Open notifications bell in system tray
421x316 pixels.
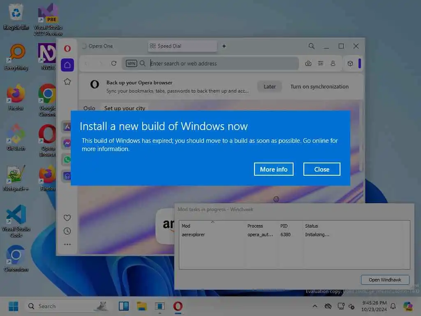393,306
